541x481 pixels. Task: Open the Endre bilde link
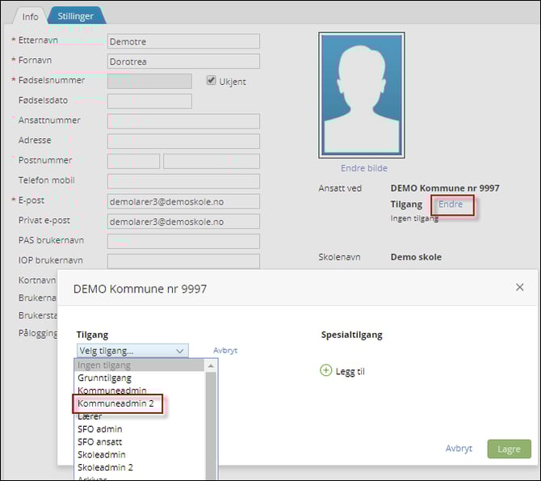click(x=363, y=168)
